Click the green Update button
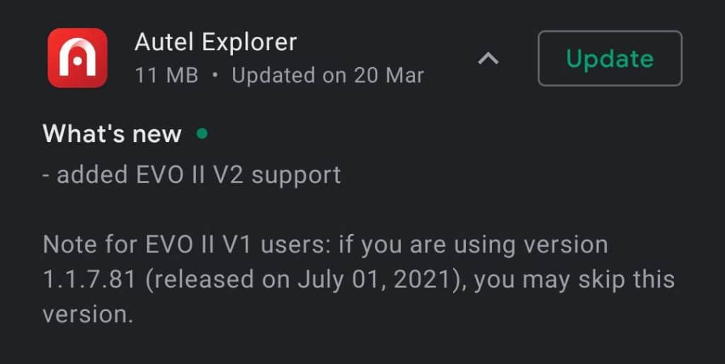This screenshot has height=364, width=725. point(610,58)
